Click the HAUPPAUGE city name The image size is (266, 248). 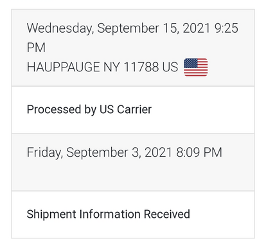[x=63, y=67]
